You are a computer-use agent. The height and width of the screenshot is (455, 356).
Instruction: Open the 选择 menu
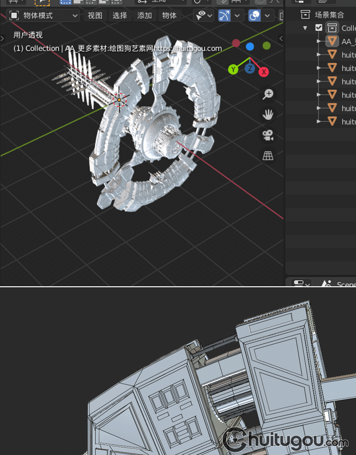[x=120, y=16]
